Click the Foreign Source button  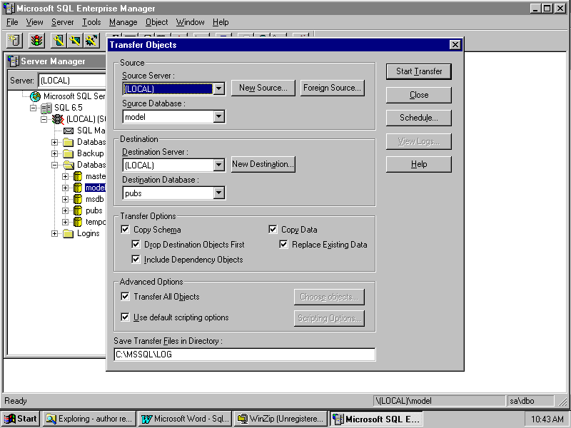click(x=331, y=88)
